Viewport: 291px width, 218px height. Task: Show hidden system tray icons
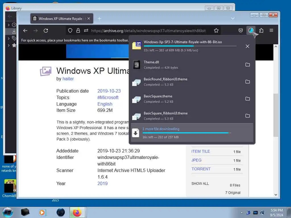point(242,213)
